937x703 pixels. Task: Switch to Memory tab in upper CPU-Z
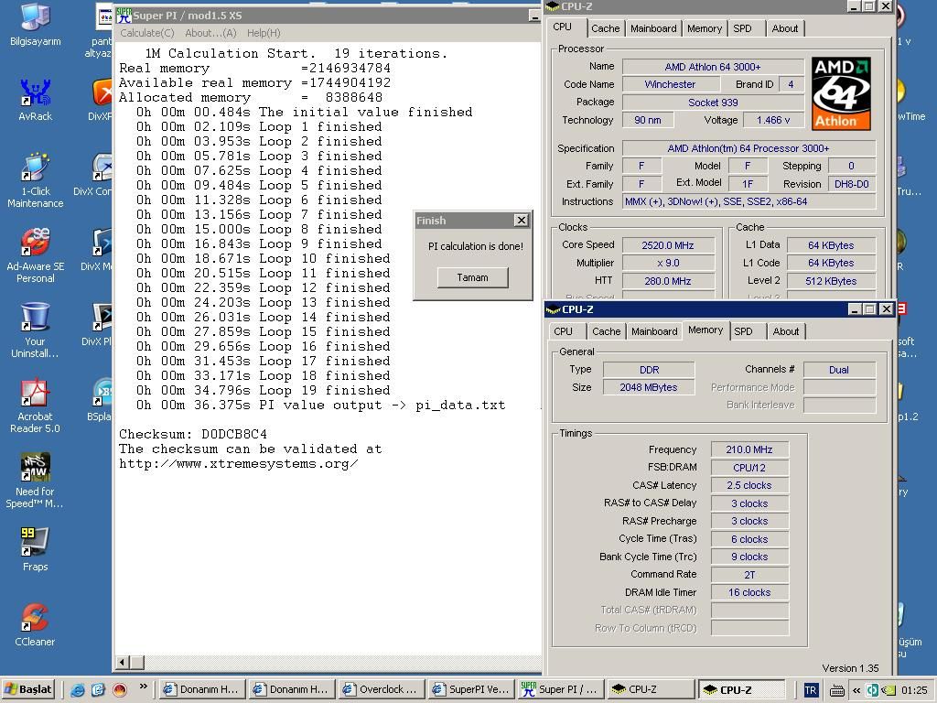tap(705, 28)
